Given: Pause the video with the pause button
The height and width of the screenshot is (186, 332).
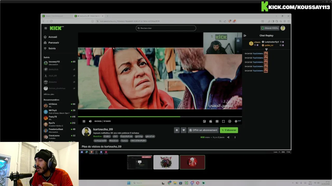Looking at the screenshot, I should 84,121.
